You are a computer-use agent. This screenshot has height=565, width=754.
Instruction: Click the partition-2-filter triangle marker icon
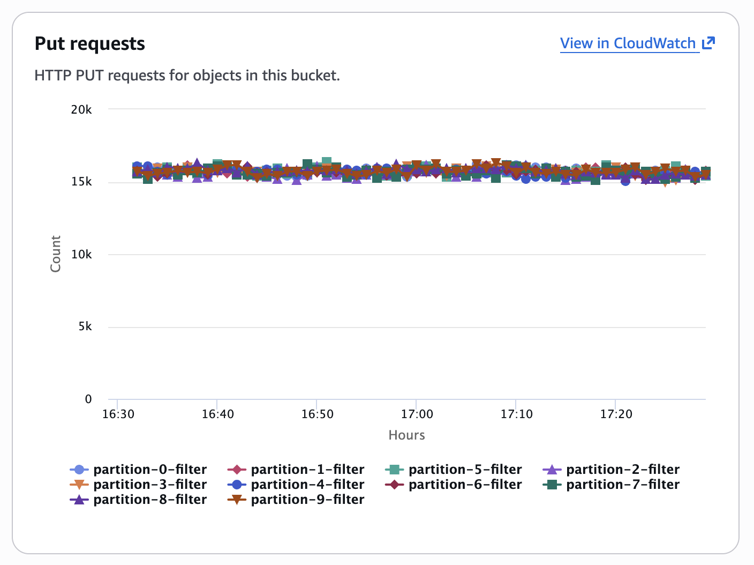(551, 469)
